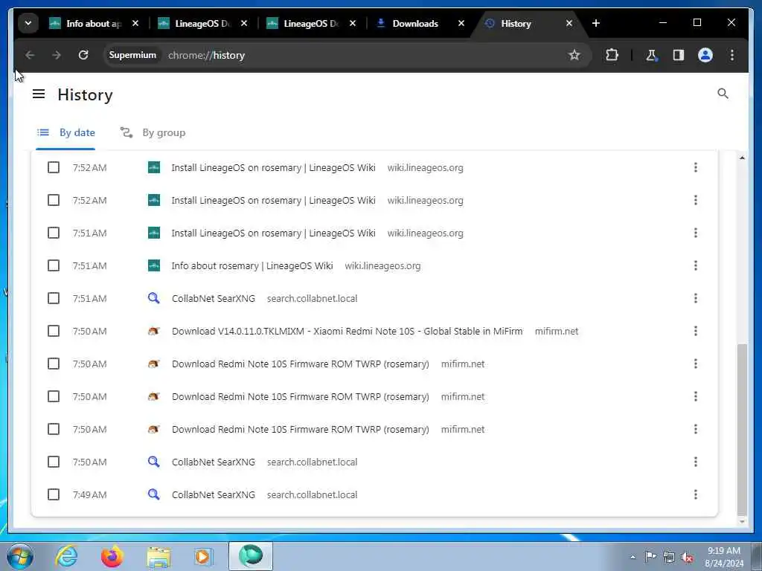Click the scrollbar up arrow
762x571 pixels.
coord(742,158)
